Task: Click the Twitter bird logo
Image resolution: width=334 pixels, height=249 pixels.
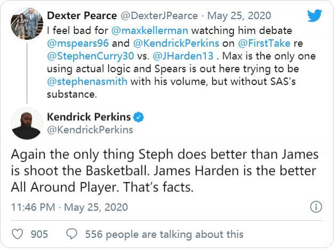Action: point(315,15)
